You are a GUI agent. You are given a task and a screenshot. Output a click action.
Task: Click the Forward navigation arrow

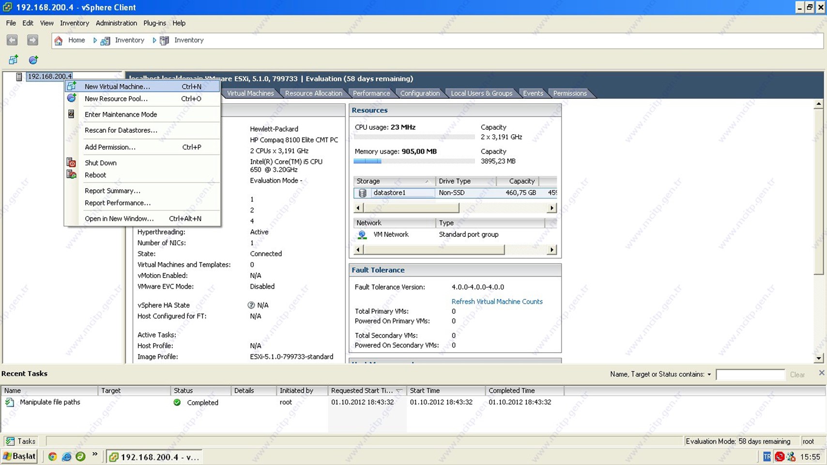[32, 40]
